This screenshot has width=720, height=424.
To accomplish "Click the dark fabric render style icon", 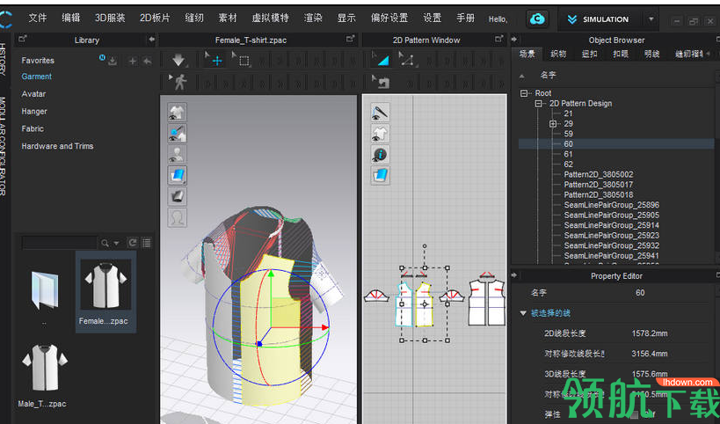I will coord(178,196).
